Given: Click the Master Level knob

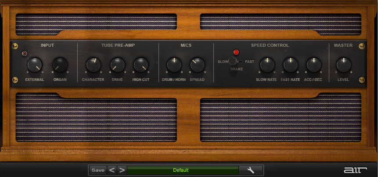Looking at the screenshot, I should tap(343, 66).
